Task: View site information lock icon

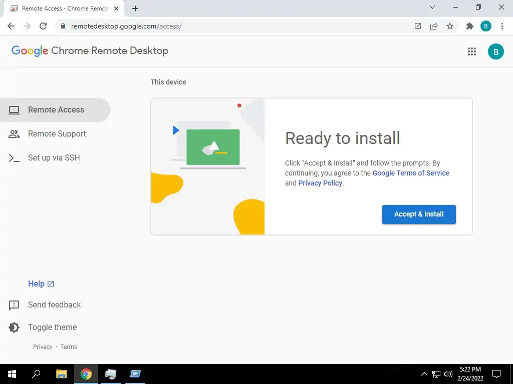Action: tap(63, 26)
